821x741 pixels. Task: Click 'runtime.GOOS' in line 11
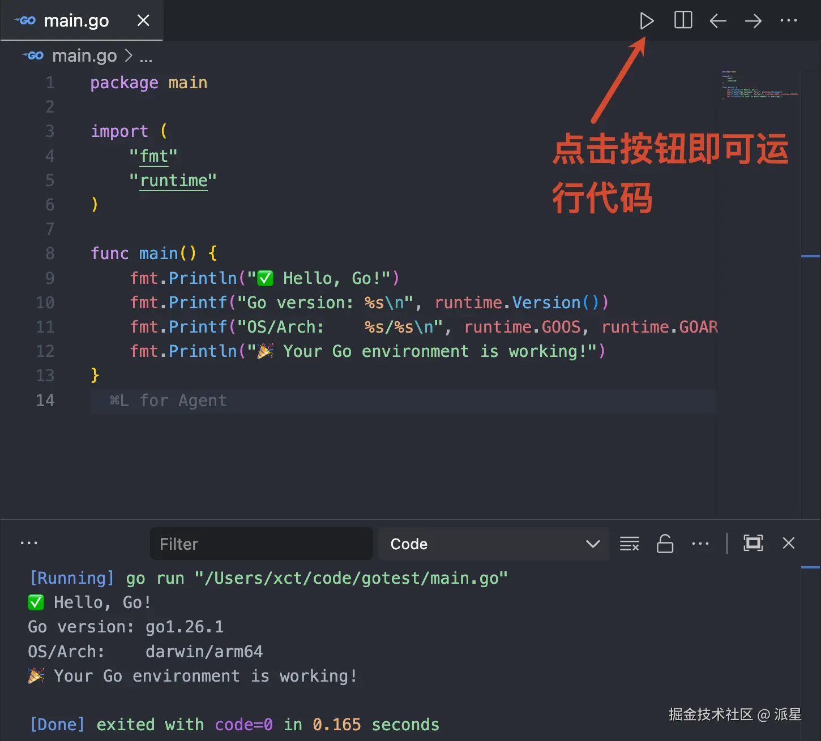[522, 327]
